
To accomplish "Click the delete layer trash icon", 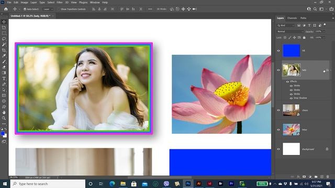I will pyautogui.click(x=328, y=177).
